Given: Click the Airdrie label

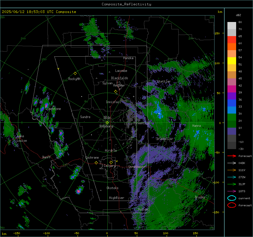Looking at the screenshot, I should click(x=111, y=150).
